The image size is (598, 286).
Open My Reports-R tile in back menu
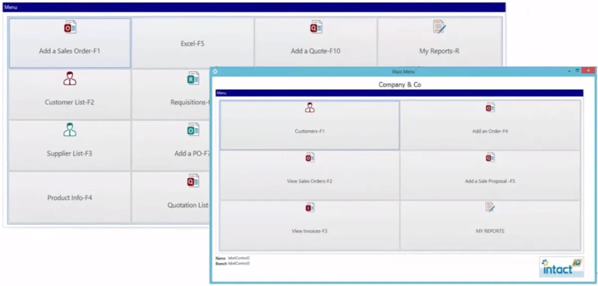pyautogui.click(x=439, y=43)
